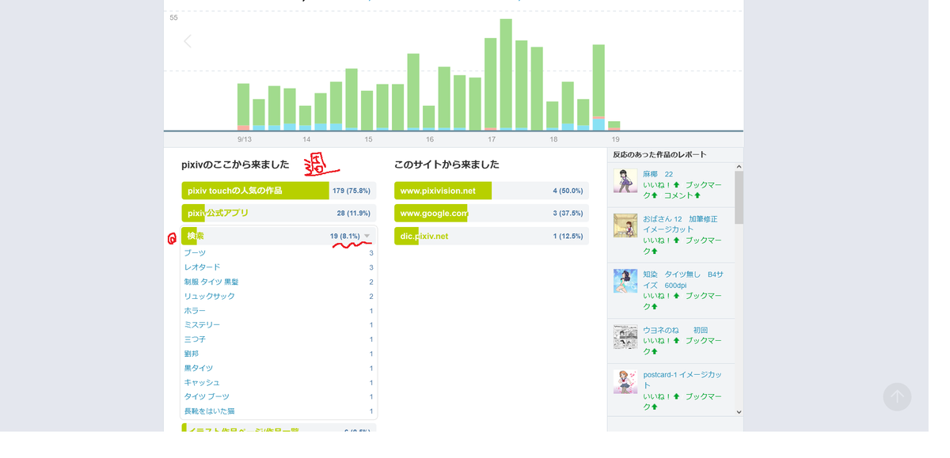Screen dimensions: 950x458
Task: Click the 19 date label on chart
Action: tap(615, 139)
